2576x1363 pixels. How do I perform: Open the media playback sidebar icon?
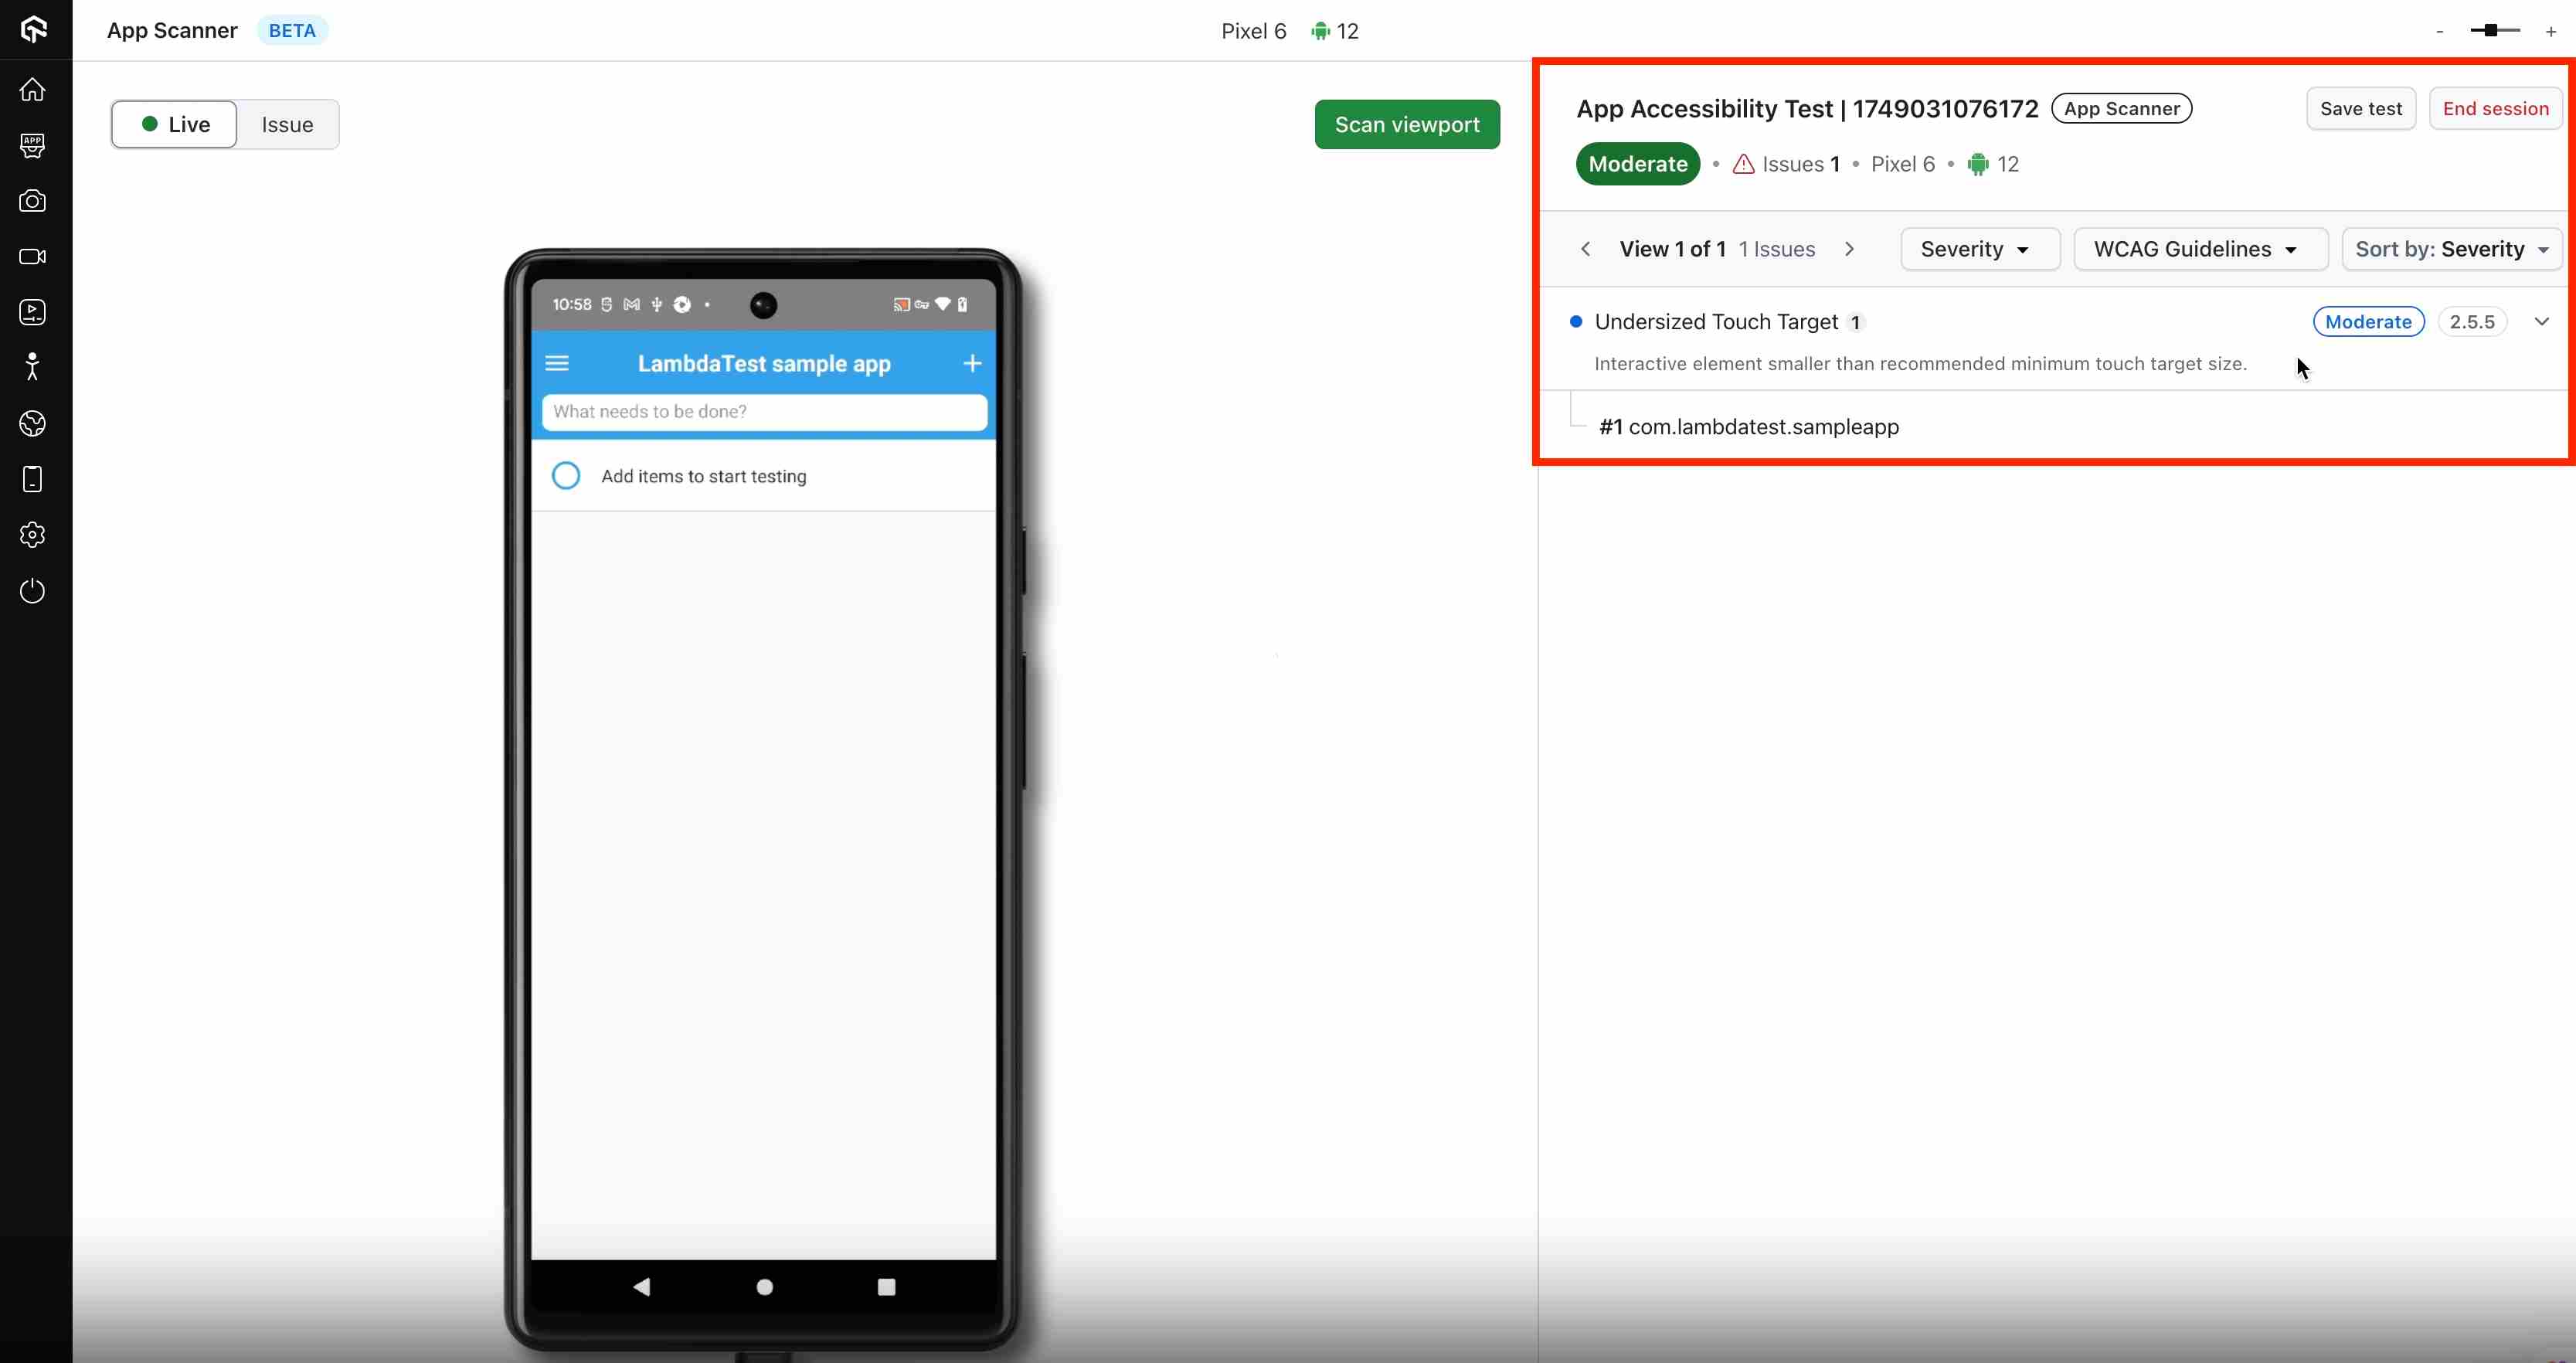coord(33,312)
